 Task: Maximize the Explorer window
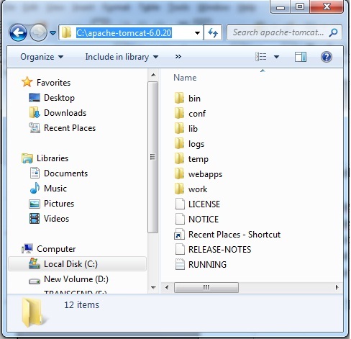300,7
